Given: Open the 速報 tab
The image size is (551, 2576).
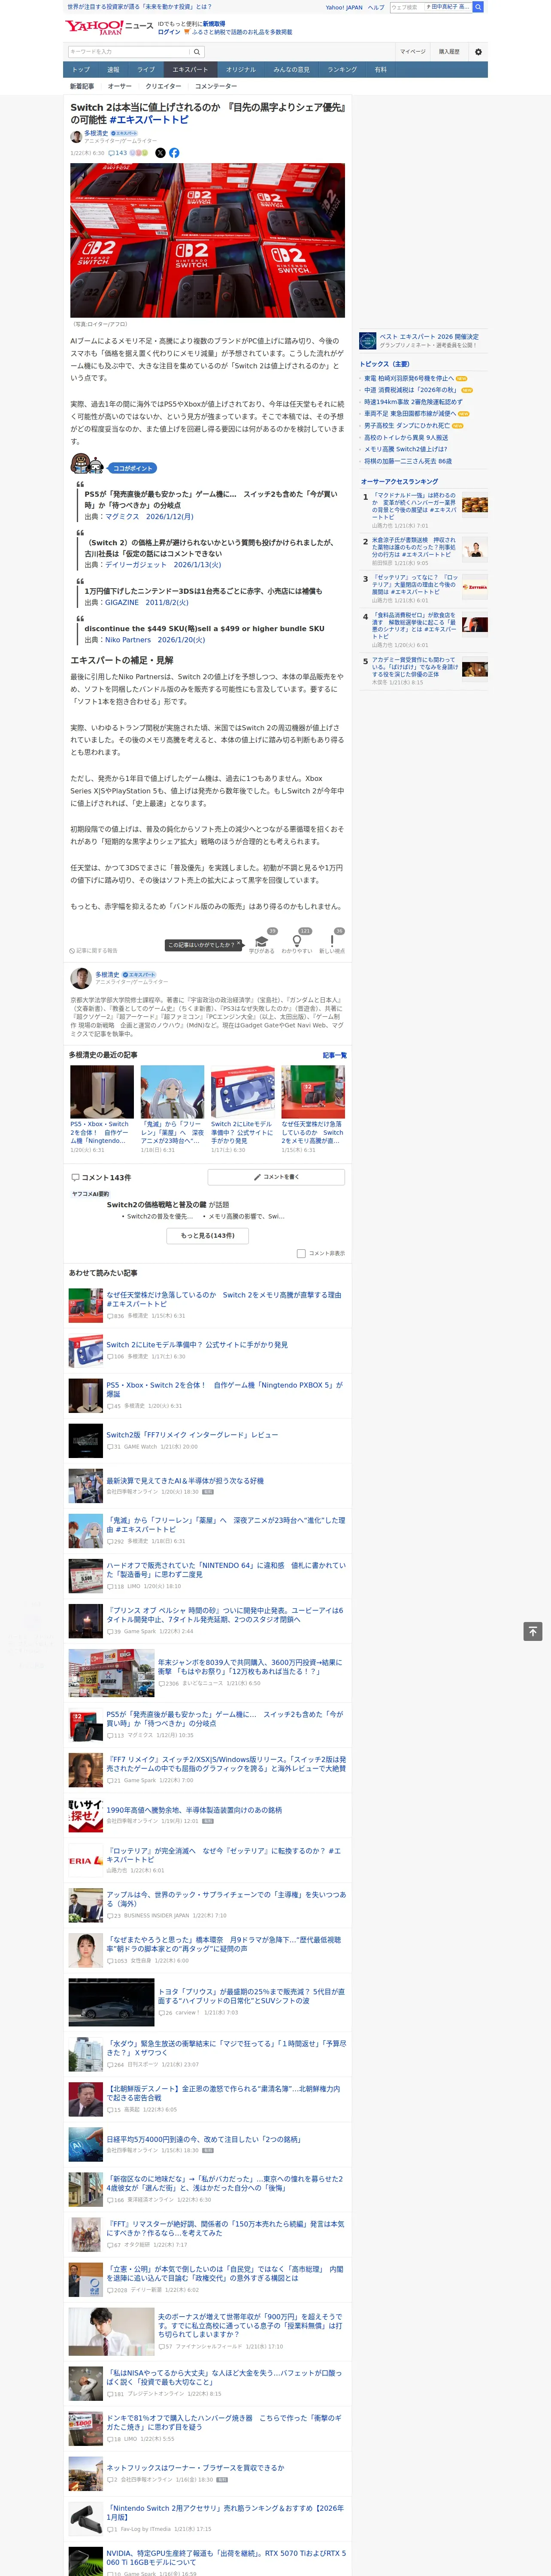Looking at the screenshot, I should click(113, 70).
